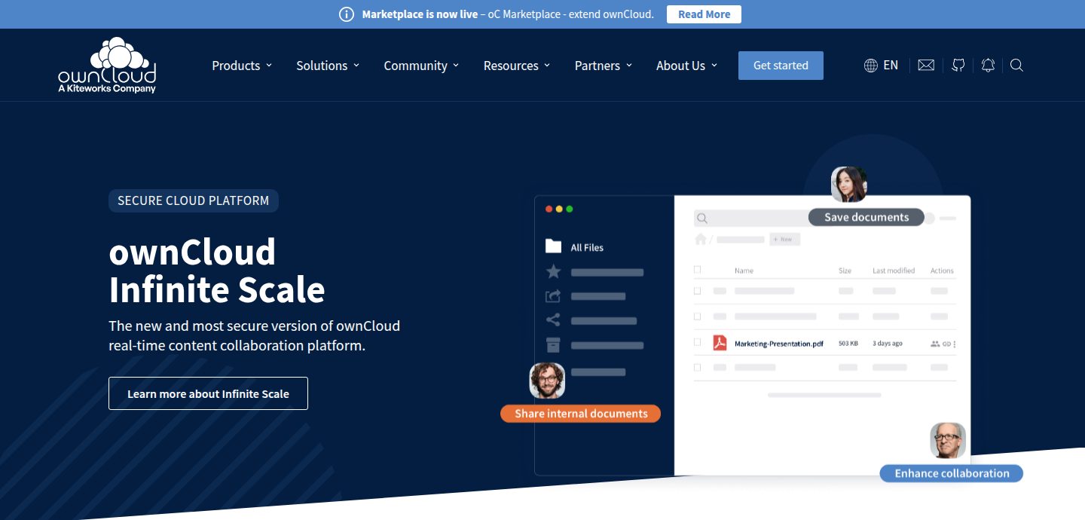Click the 3 days ago value

coord(888,344)
